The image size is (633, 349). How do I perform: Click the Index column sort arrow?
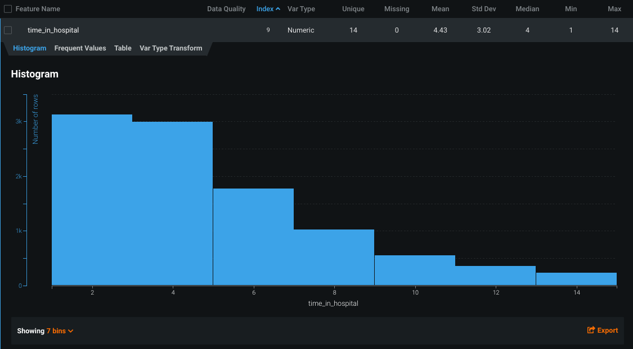pyautogui.click(x=278, y=9)
